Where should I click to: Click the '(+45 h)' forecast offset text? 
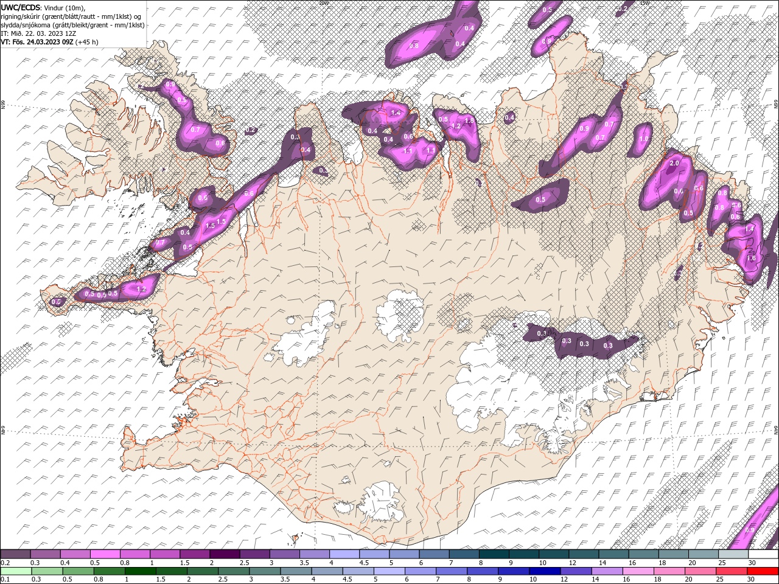click(87, 42)
